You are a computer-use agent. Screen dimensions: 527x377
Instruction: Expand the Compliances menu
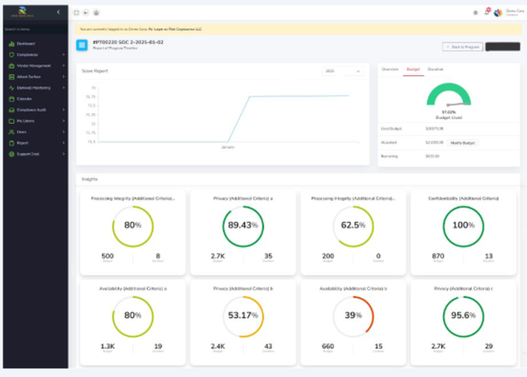pos(36,55)
